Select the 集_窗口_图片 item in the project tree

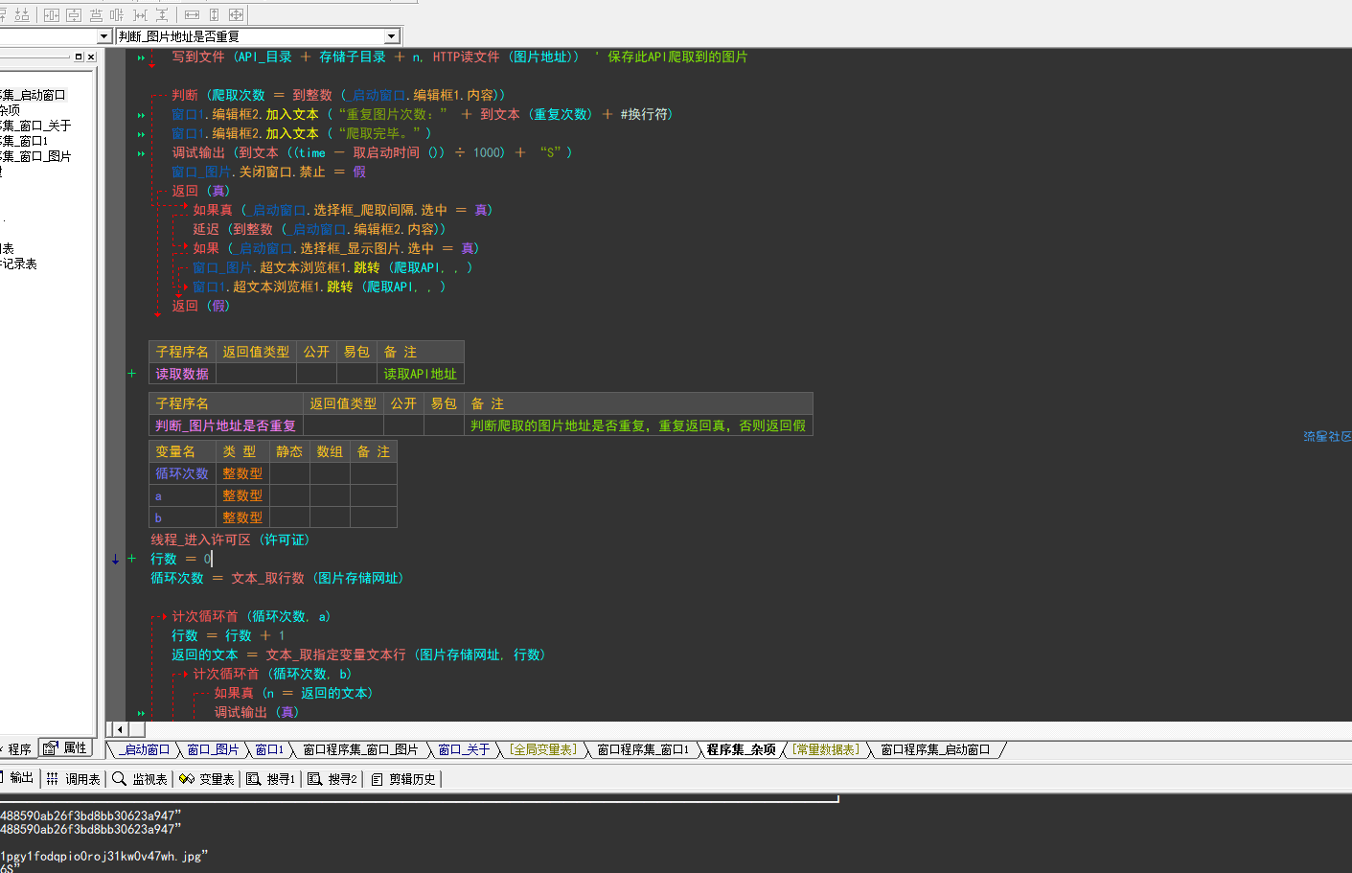click(x=35, y=156)
